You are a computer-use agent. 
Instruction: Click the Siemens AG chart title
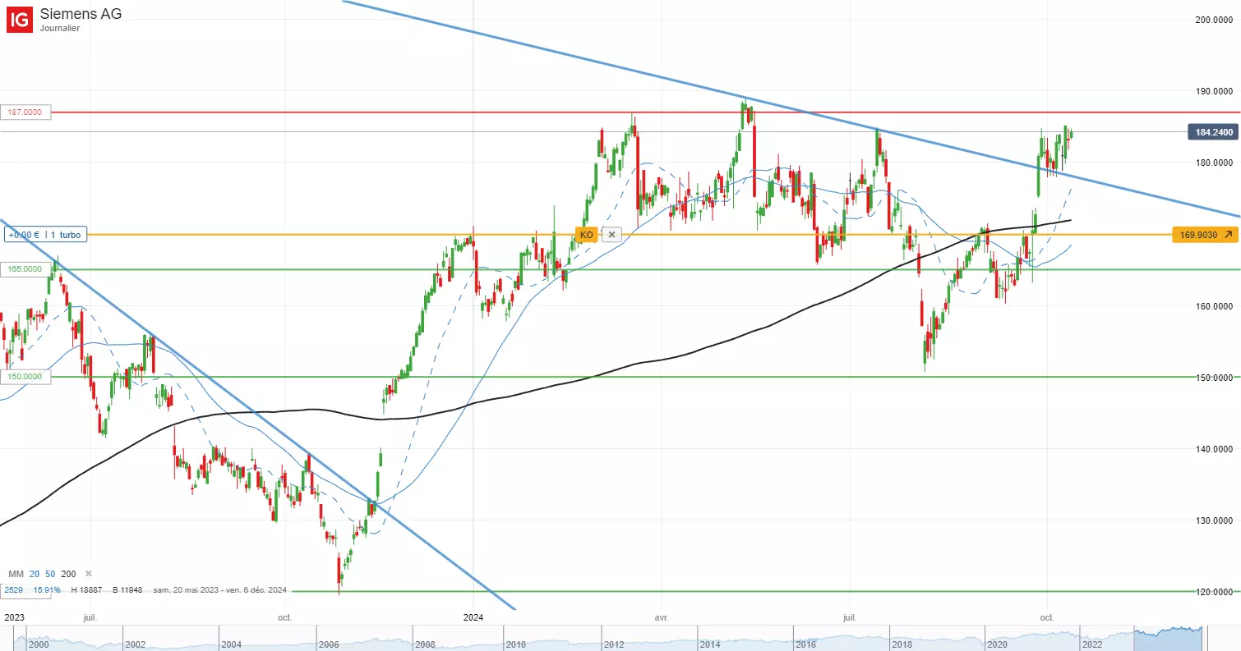pos(81,14)
